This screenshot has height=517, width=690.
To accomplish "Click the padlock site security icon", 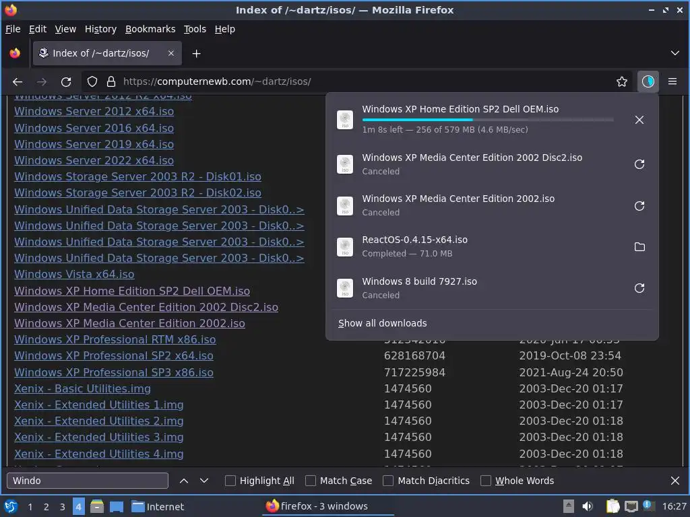I will pos(111,81).
